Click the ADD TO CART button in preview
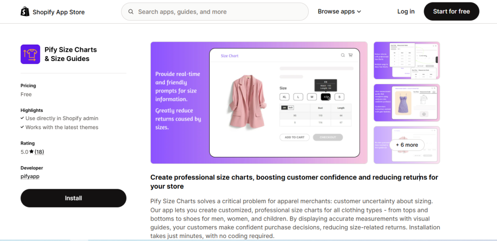This screenshot has height=241, width=497. [x=295, y=137]
